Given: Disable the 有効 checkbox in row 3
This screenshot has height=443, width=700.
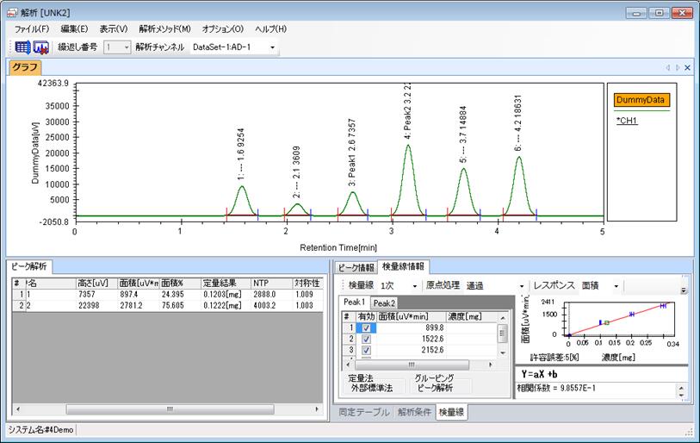Looking at the screenshot, I should pos(367,351).
